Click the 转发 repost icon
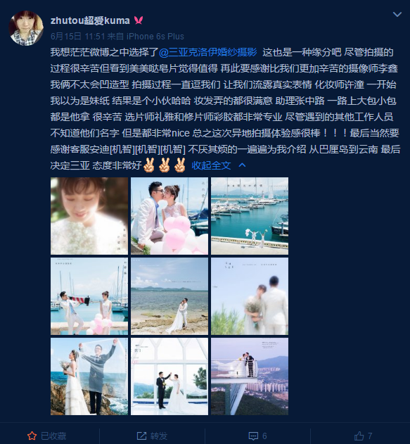 pyautogui.click(x=141, y=436)
